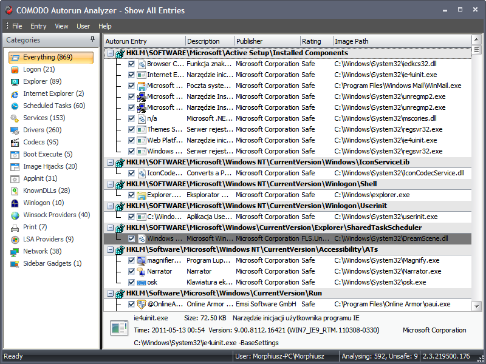Click the Online Armor shield icon
The image size is (486, 364).
142,305
